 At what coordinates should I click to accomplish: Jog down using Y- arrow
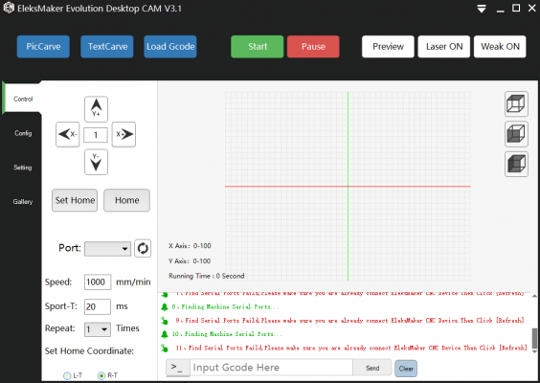click(96, 162)
